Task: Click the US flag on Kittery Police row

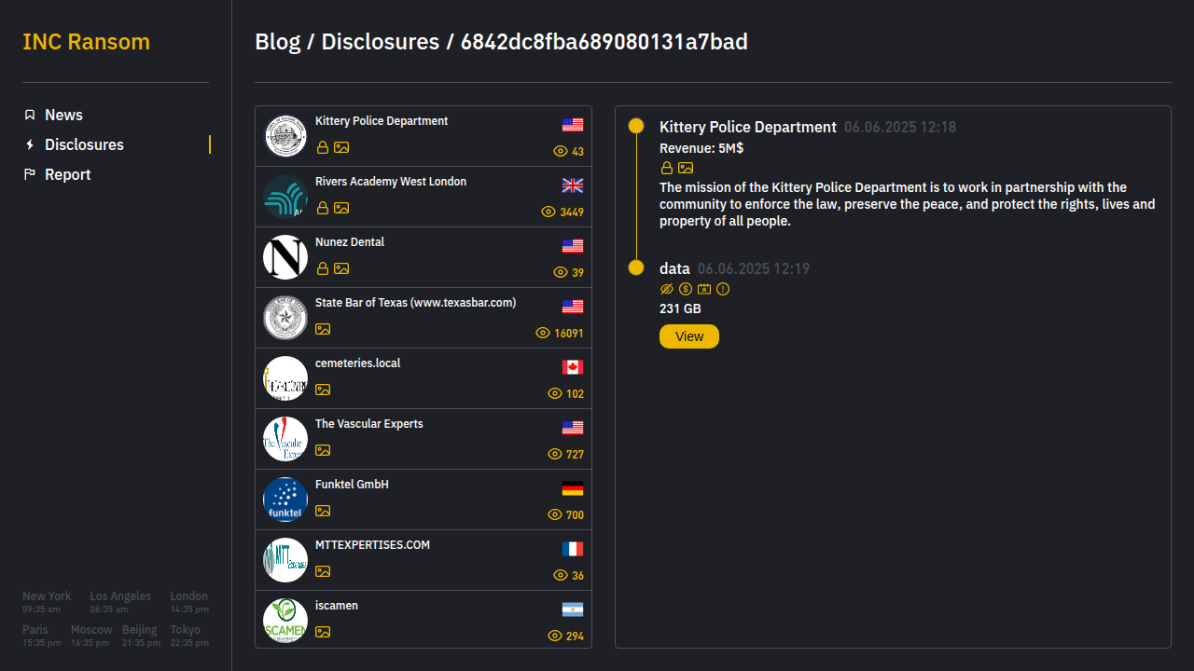Action: [573, 125]
